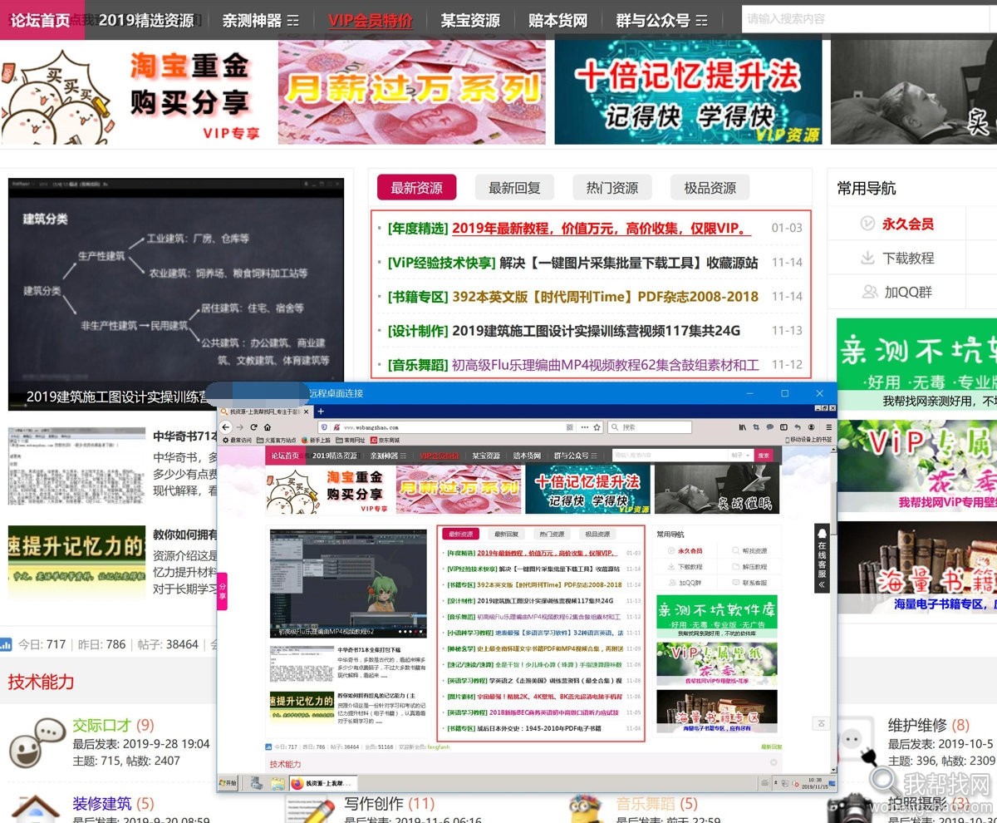Open new tab plus button in remote Firefox
This screenshot has height=823, width=997.
(x=321, y=411)
